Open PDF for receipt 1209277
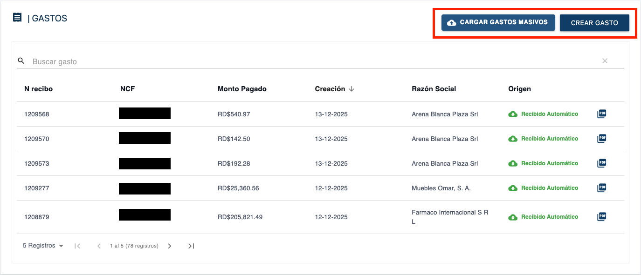 [602, 188]
